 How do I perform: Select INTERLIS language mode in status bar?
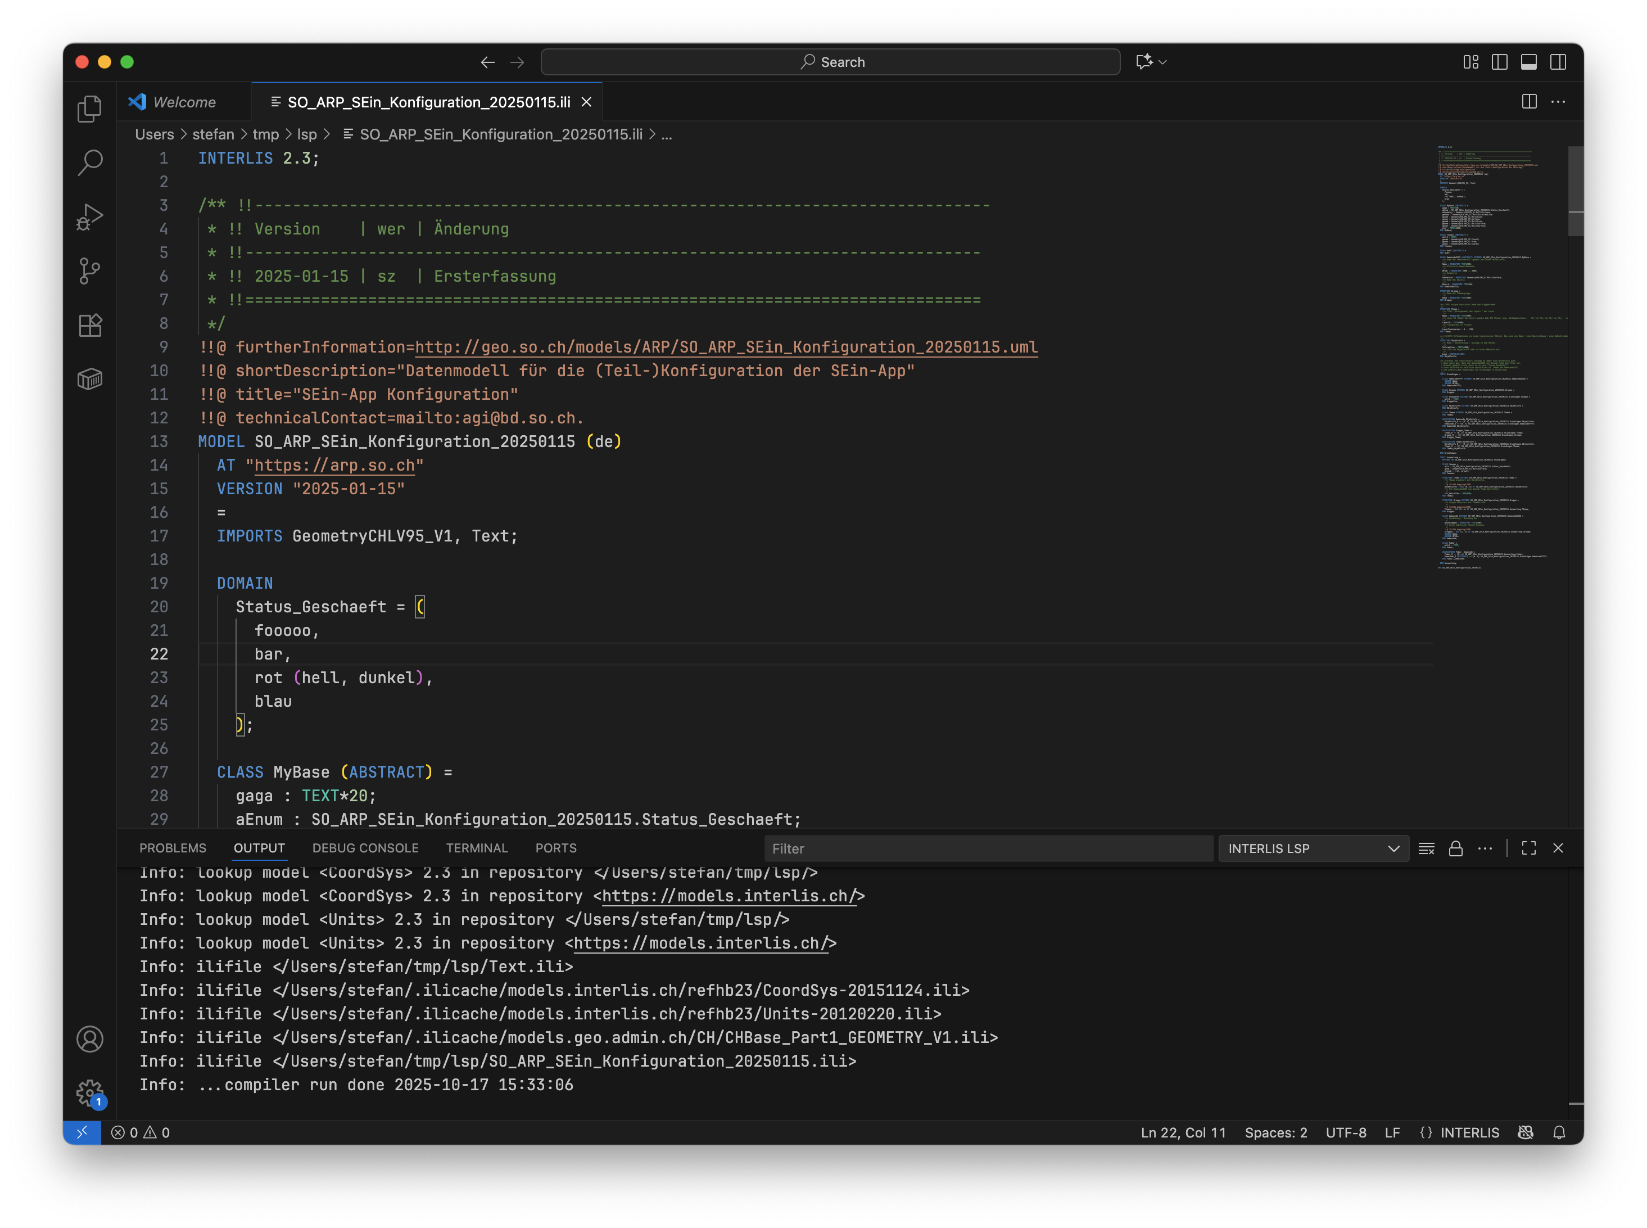1469,1132
